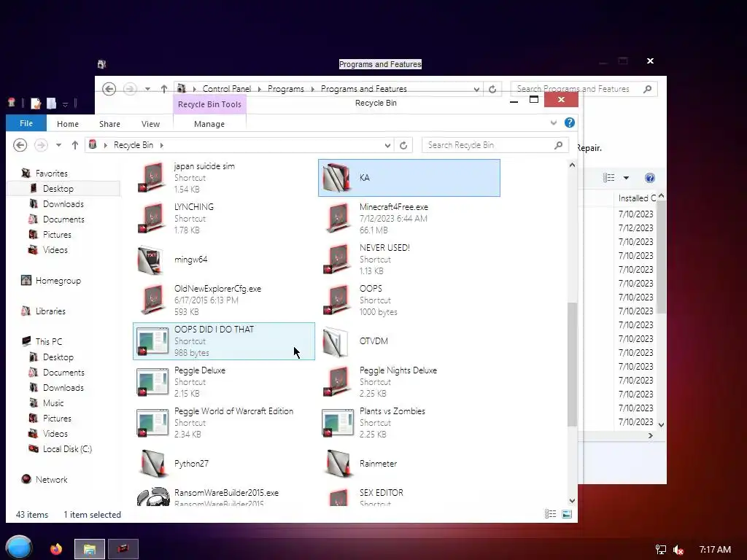The width and height of the screenshot is (747, 560).
Task: Refresh the Programs and Features window
Action: tap(492, 89)
